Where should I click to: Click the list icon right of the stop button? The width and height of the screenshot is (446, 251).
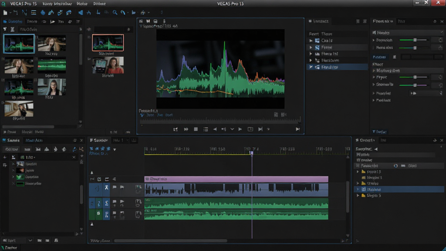[x=206, y=129]
